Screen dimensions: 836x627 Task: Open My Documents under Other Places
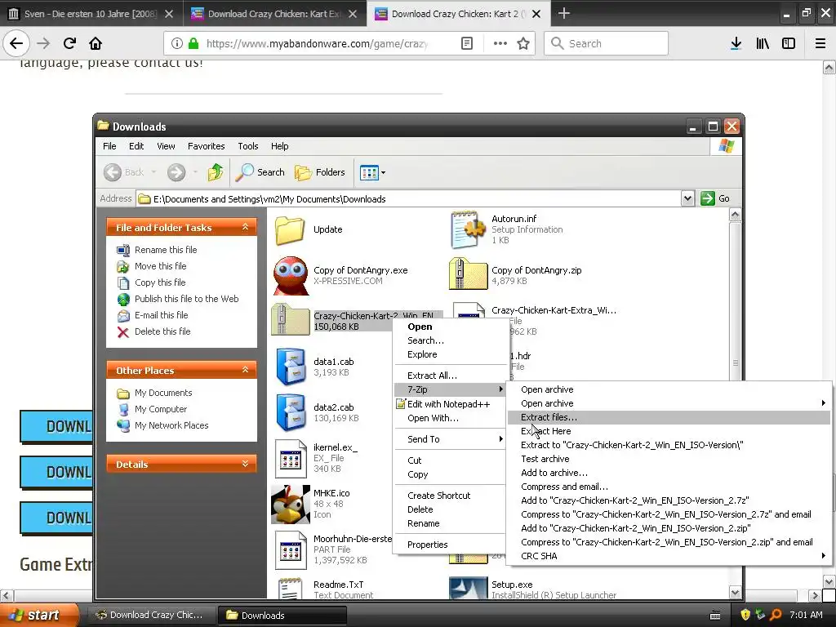[163, 393]
